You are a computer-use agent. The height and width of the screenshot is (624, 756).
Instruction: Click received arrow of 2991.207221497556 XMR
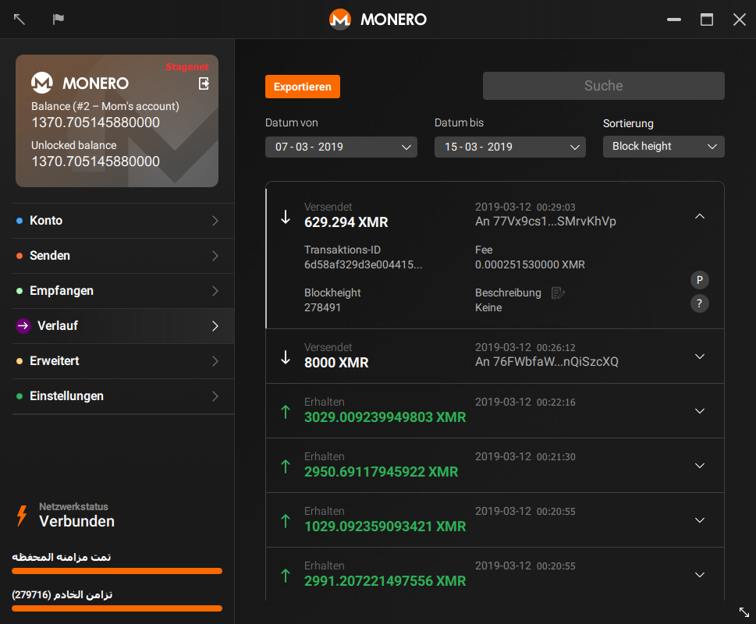(286, 576)
